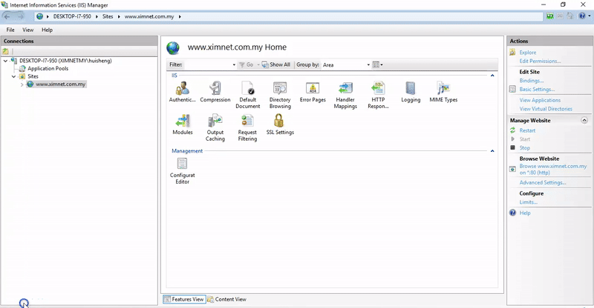Open the Group by Area dropdown

tap(368, 65)
